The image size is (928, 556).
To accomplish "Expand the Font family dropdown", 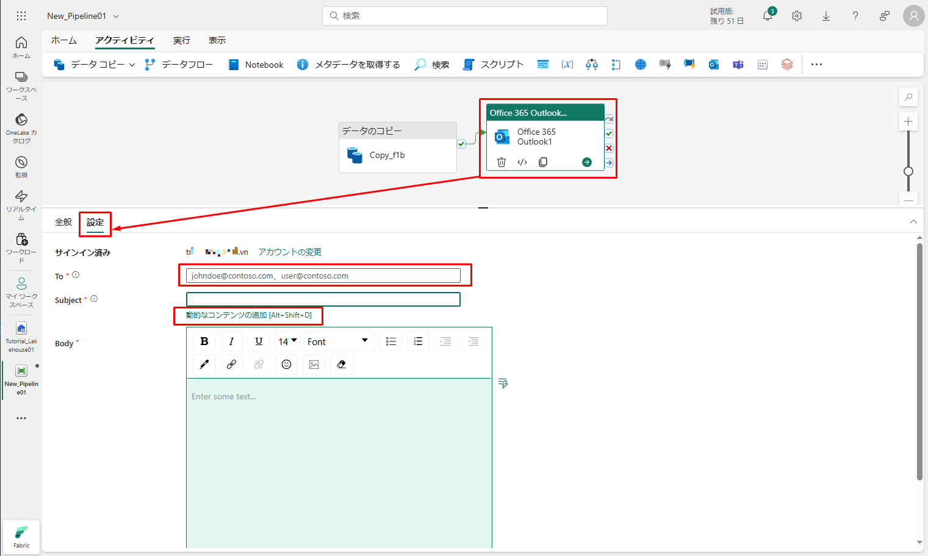I will pyautogui.click(x=338, y=341).
